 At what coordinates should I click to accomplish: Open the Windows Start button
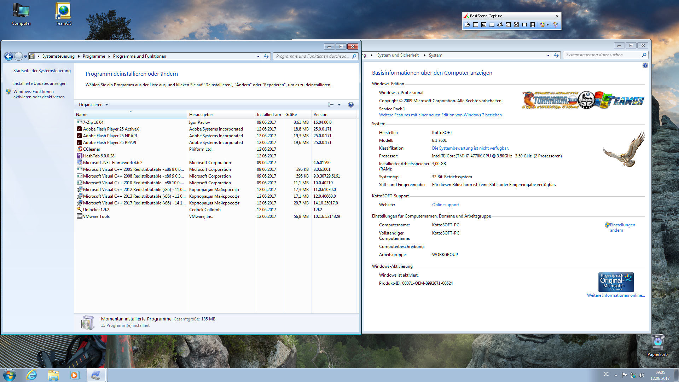coord(10,375)
